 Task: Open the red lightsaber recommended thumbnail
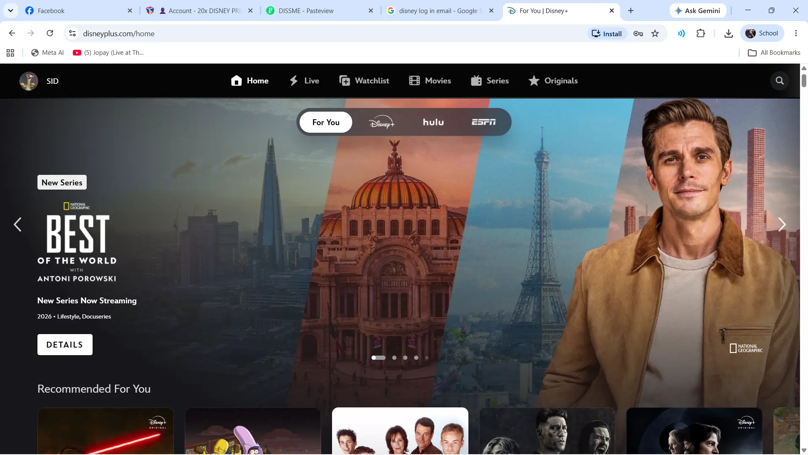(x=105, y=431)
